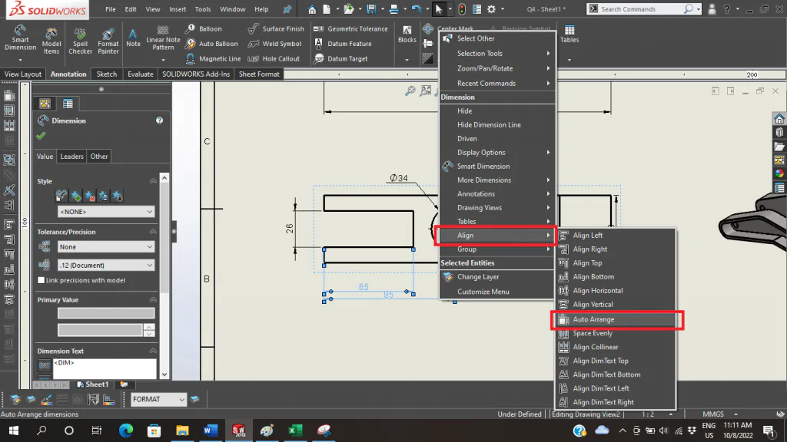
Task: Select the Sheet1 tab
Action: 92,384
